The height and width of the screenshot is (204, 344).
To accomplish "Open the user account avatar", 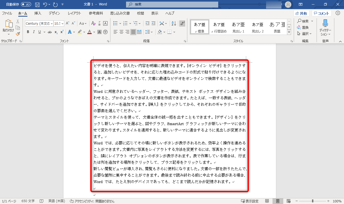I will (x=288, y=5).
